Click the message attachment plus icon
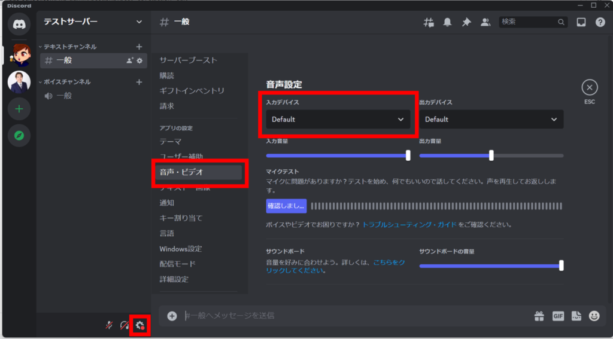 click(x=172, y=316)
